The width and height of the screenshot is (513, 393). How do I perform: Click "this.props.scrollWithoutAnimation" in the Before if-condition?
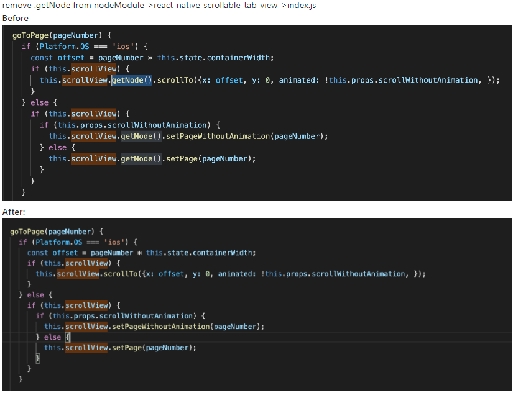(x=132, y=125)
